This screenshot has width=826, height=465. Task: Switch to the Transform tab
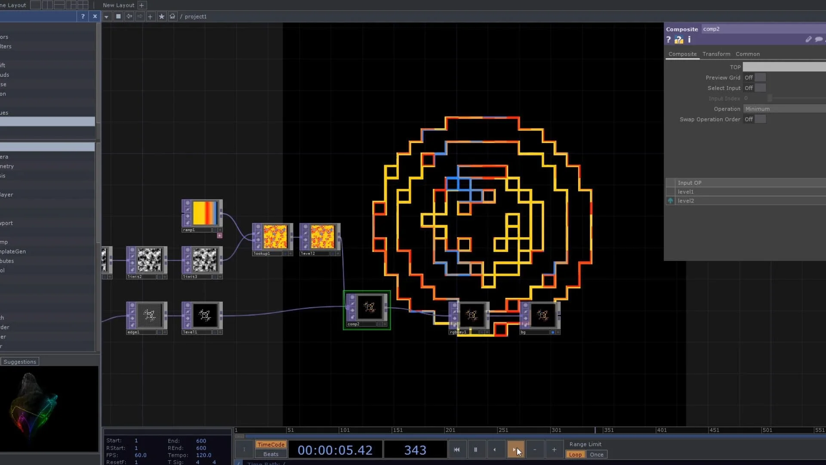pos(716,54)
